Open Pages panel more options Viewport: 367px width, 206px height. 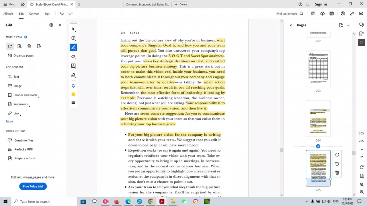(x=349, y=25)
